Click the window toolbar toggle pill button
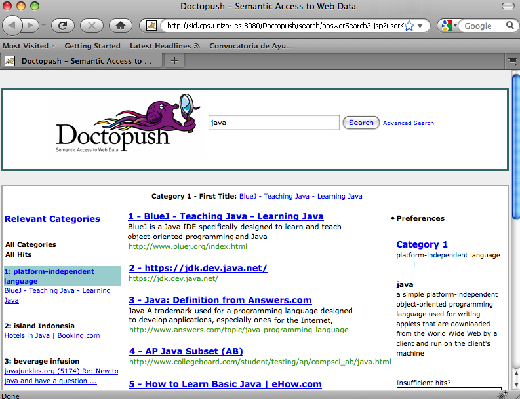The image size is (520, 399). [508, 6]
